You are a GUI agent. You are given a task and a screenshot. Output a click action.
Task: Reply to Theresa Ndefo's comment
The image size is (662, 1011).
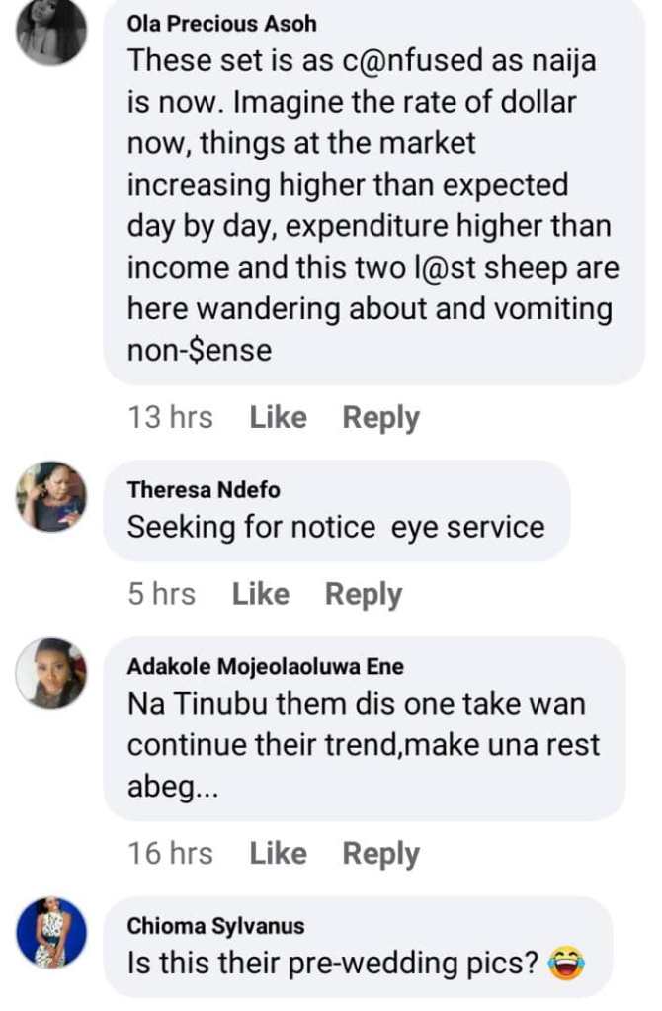click(x=364, y=594)
